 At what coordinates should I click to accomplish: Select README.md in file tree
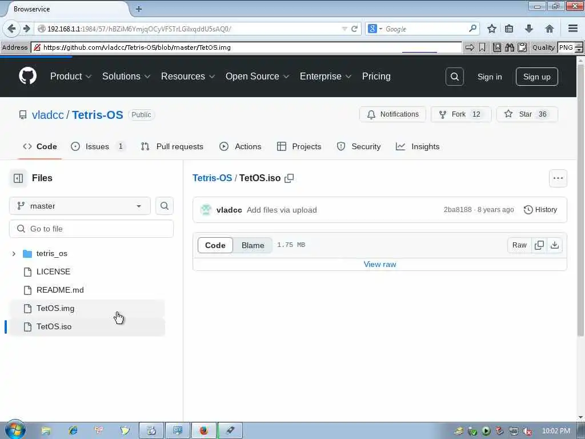86,290
